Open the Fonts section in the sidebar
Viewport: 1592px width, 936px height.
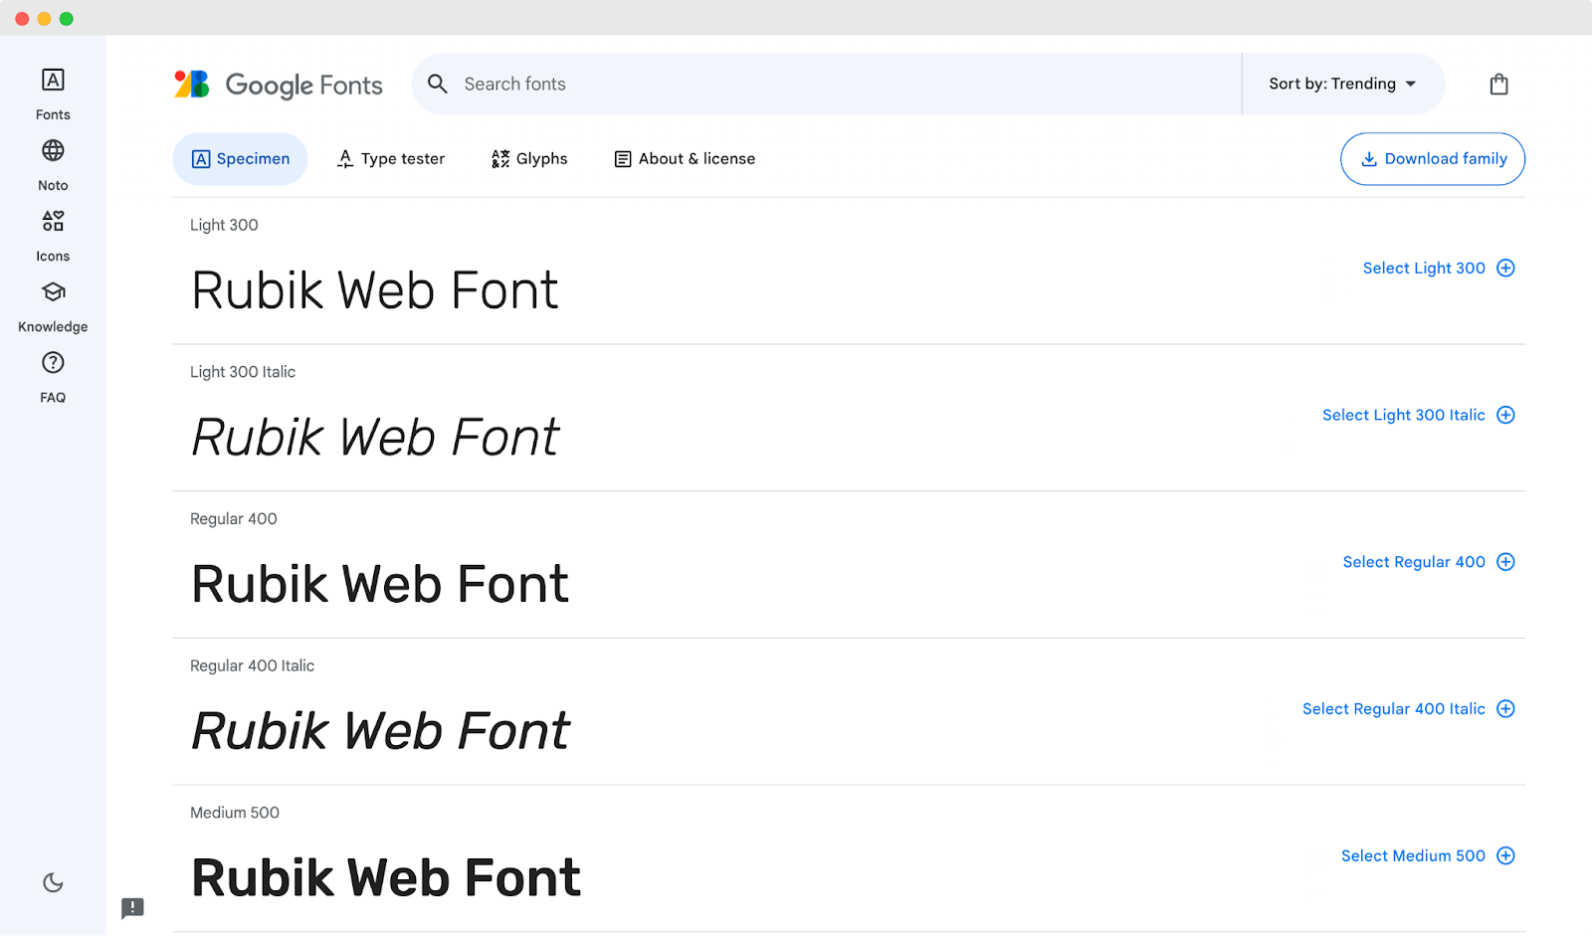coord(52,92)
